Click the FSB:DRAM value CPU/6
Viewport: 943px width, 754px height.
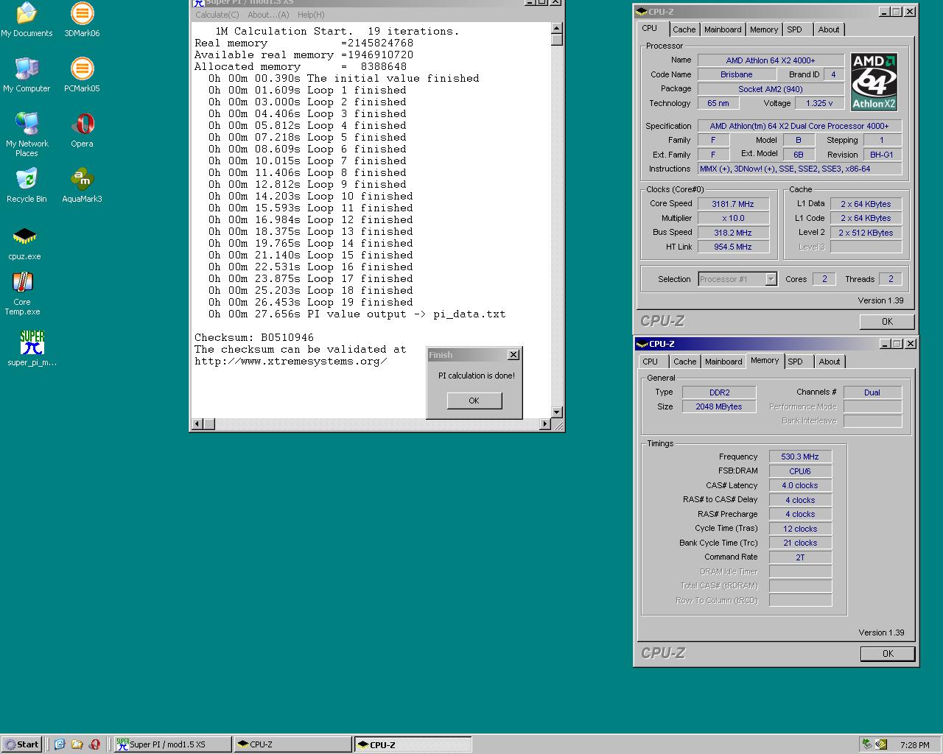coord(800,471)
